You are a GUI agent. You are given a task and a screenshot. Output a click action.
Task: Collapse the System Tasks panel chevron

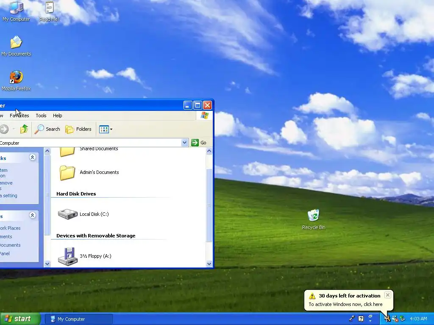coord(32,157)
